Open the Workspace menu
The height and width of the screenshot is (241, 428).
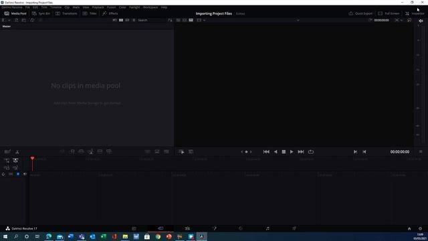pos(150,7)
